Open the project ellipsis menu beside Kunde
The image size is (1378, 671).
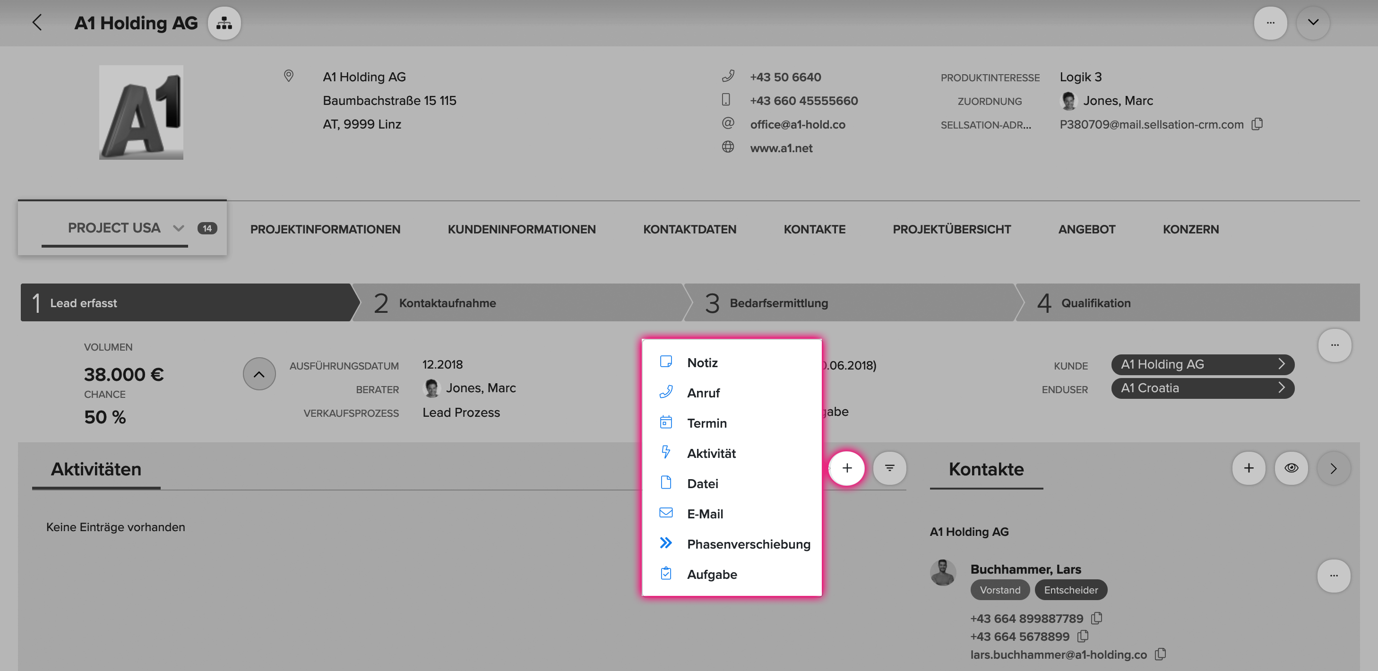click(1334, 345)
